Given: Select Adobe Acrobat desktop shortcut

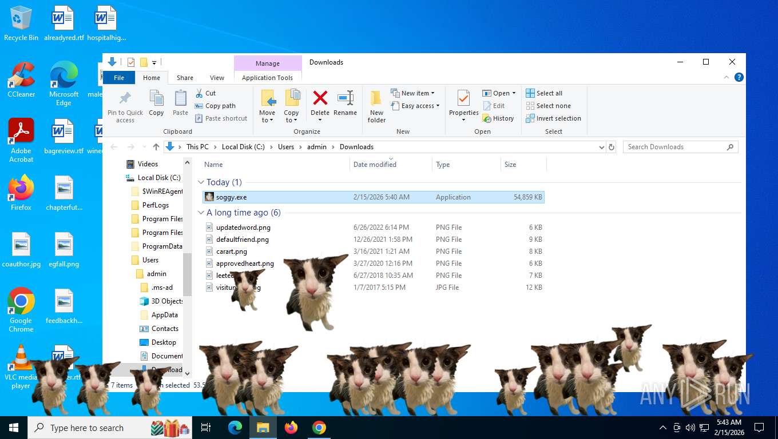Looking at the screenshot, I should [x=21, y=141].
